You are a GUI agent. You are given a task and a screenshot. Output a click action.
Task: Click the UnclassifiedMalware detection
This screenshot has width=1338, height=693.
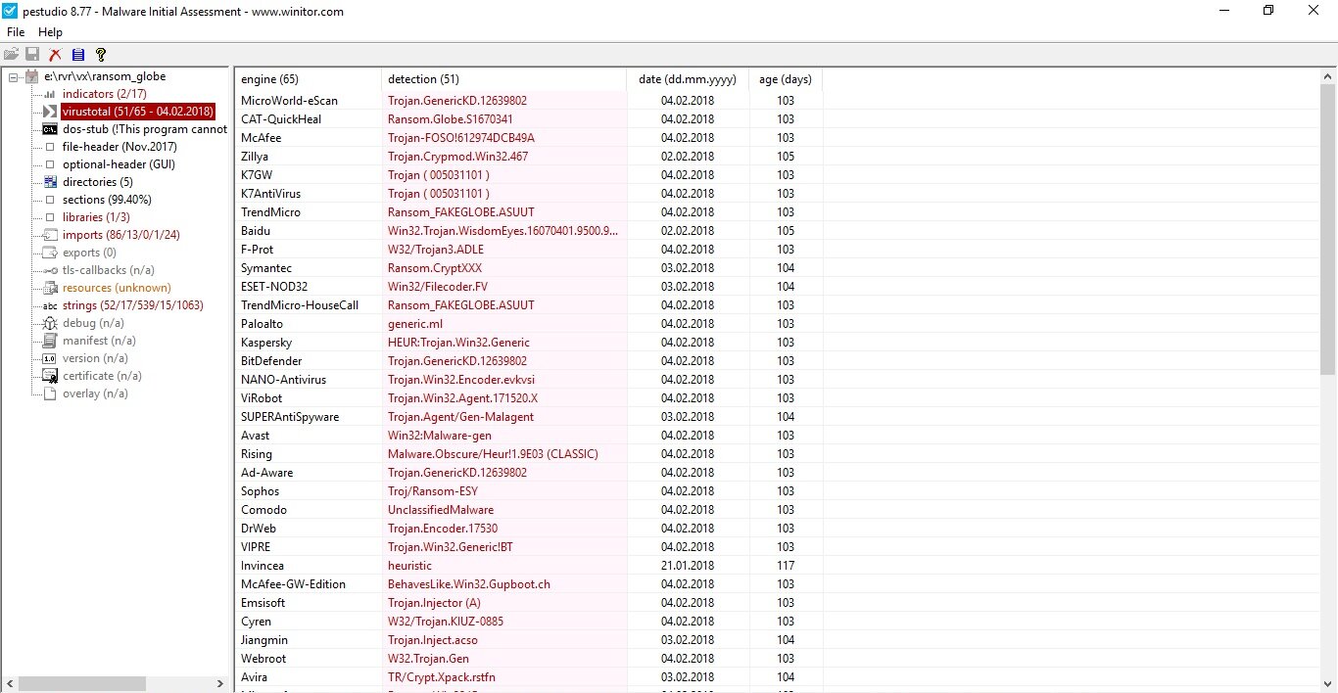click(441, 509)
